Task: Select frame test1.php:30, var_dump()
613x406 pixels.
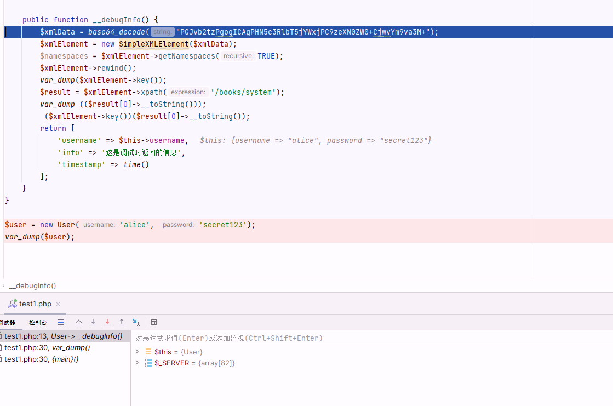Action: 65,347
